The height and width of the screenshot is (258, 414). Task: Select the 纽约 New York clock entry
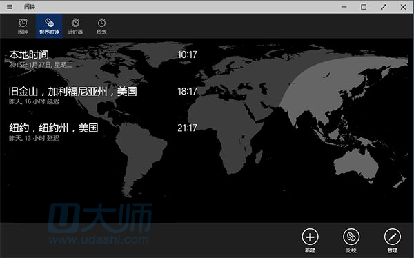[103, 132]
